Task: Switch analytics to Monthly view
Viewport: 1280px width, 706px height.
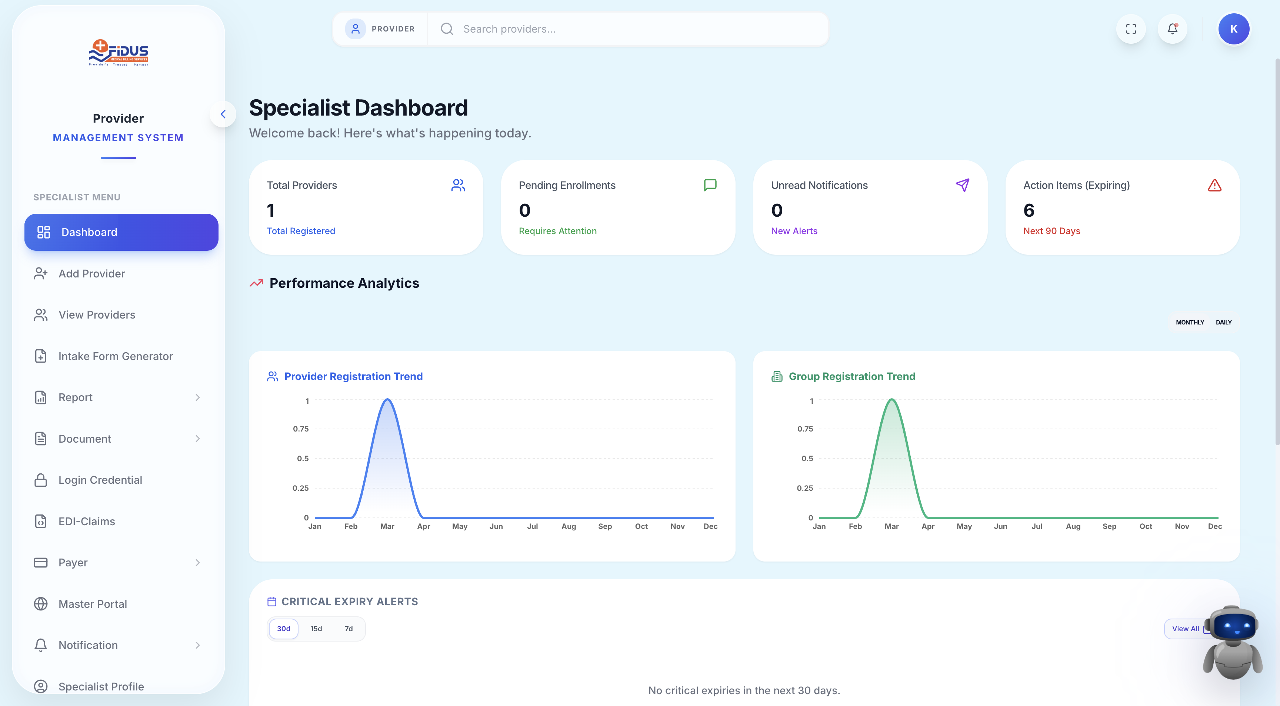Action: coord(1190,322)
